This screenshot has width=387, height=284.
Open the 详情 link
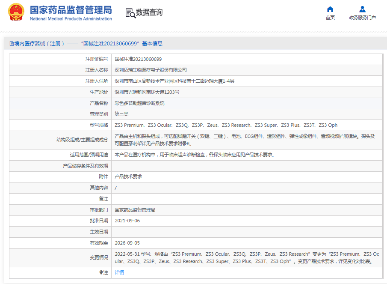coord(119,272)
